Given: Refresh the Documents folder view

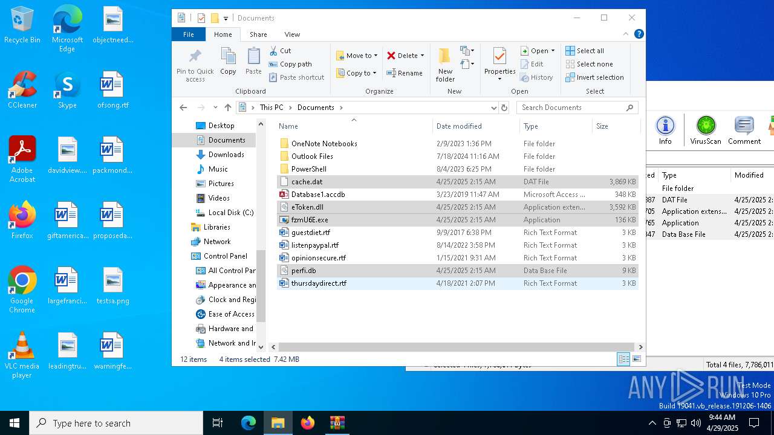Looking at the screenshot, I should coord(504,108).
